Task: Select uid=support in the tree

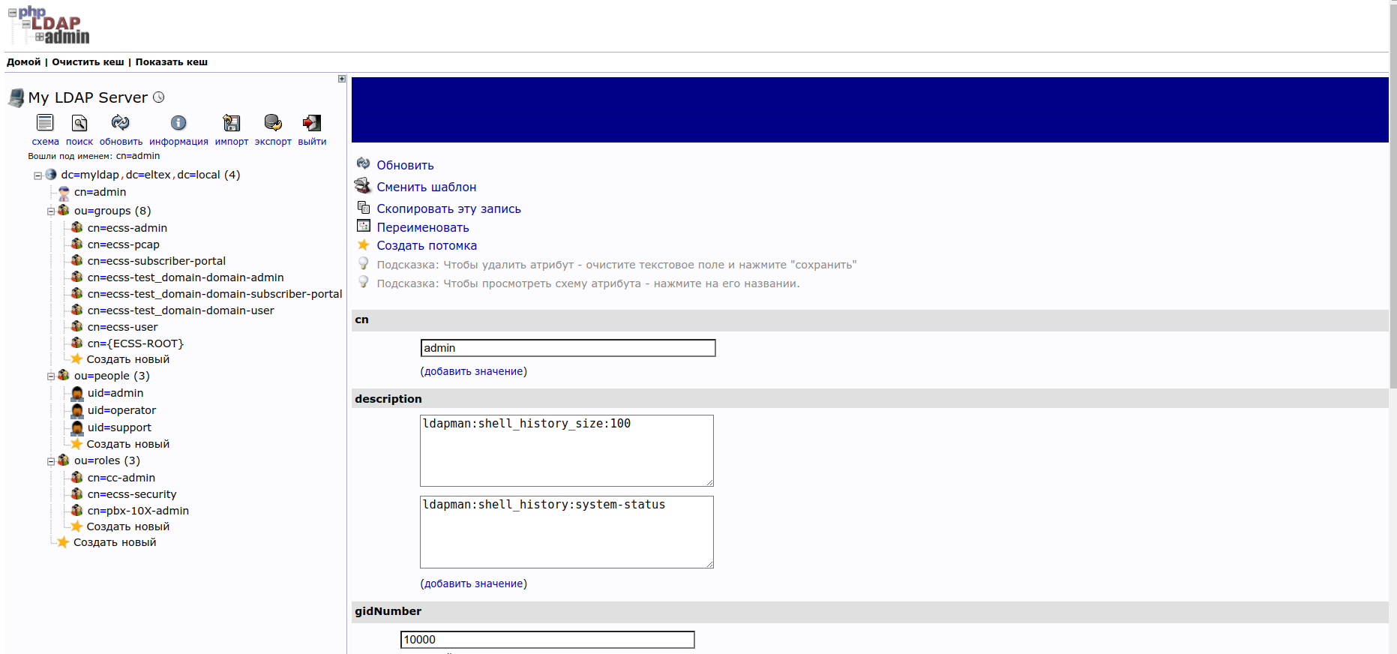Action: (x=119, y=427)
